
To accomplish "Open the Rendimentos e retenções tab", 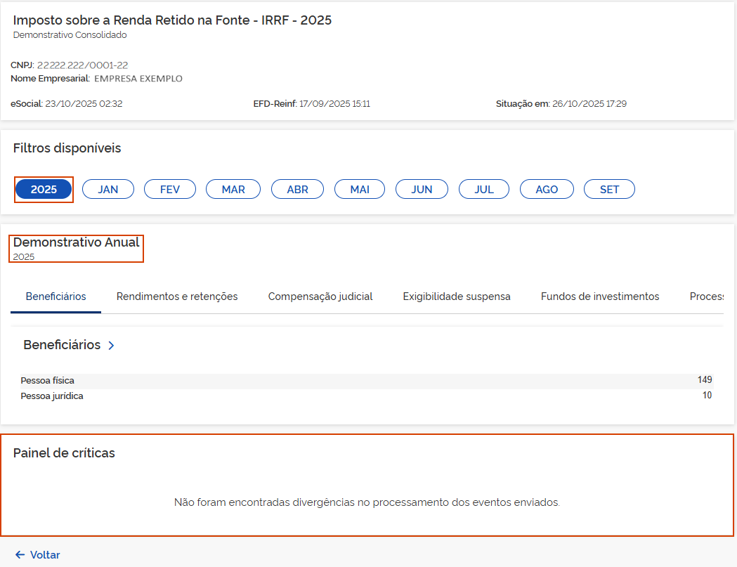I will click(x=177, y=296).
